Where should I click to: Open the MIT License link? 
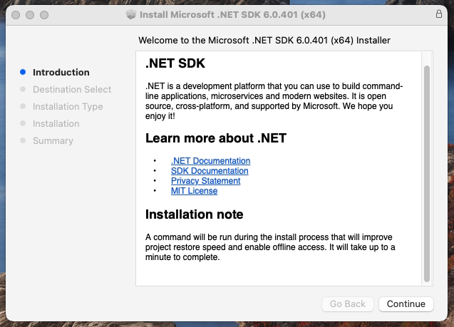(x=194, y=191)
